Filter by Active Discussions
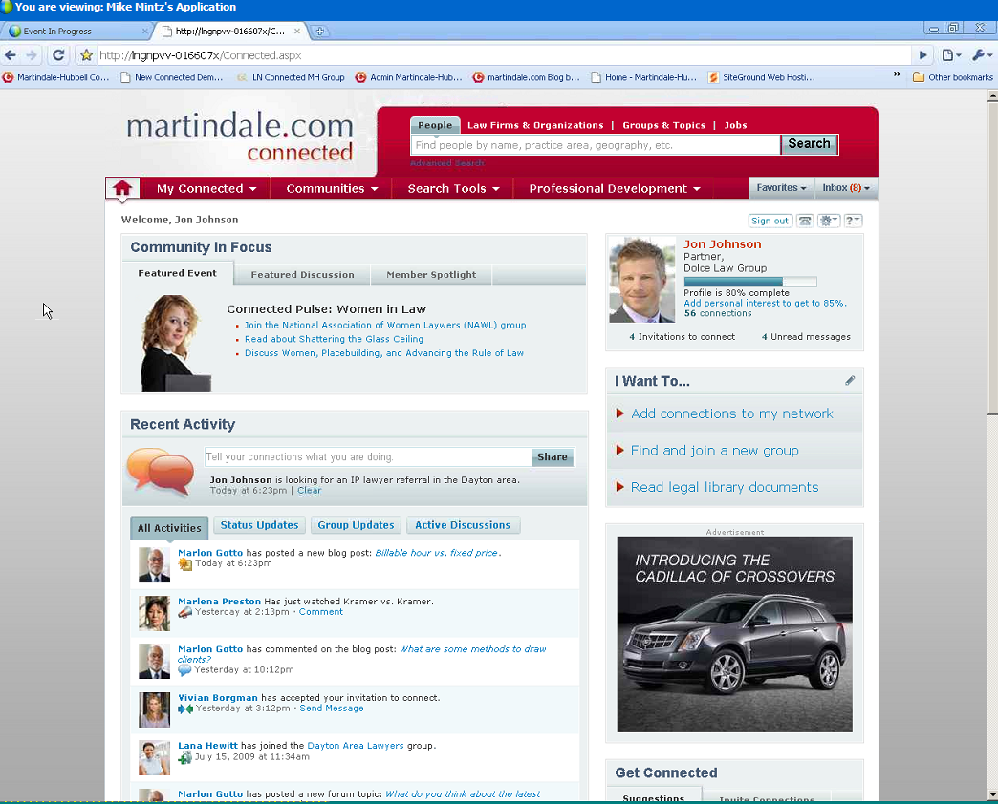This screenshot has height=804, width=998. 463,525
